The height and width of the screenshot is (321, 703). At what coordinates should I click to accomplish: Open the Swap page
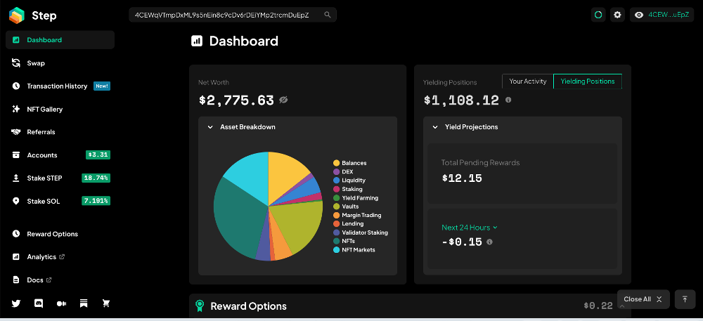coord(36,63)
